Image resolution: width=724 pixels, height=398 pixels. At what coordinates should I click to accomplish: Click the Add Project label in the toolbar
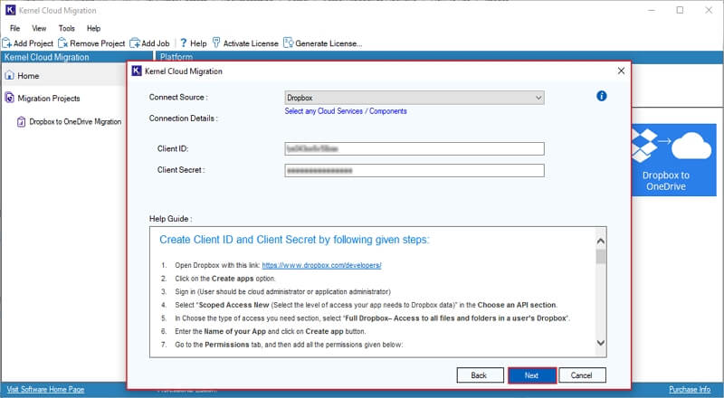click(33, 43)
